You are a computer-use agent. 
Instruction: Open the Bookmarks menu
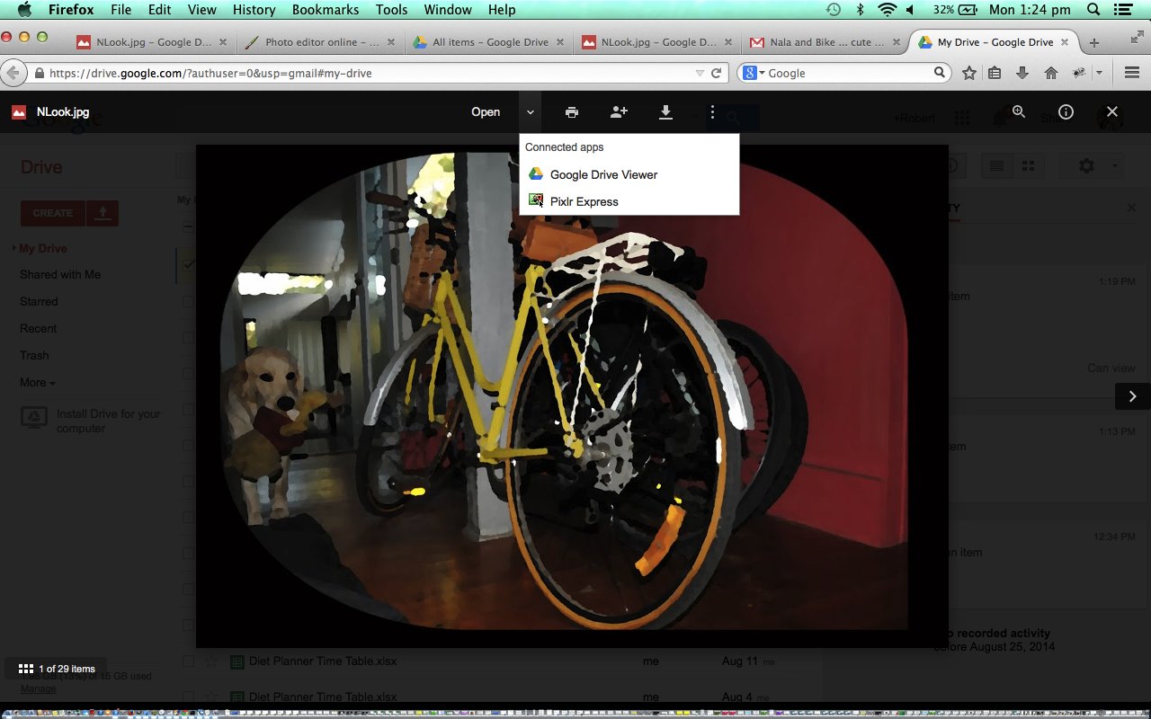[x=325, y=10]
